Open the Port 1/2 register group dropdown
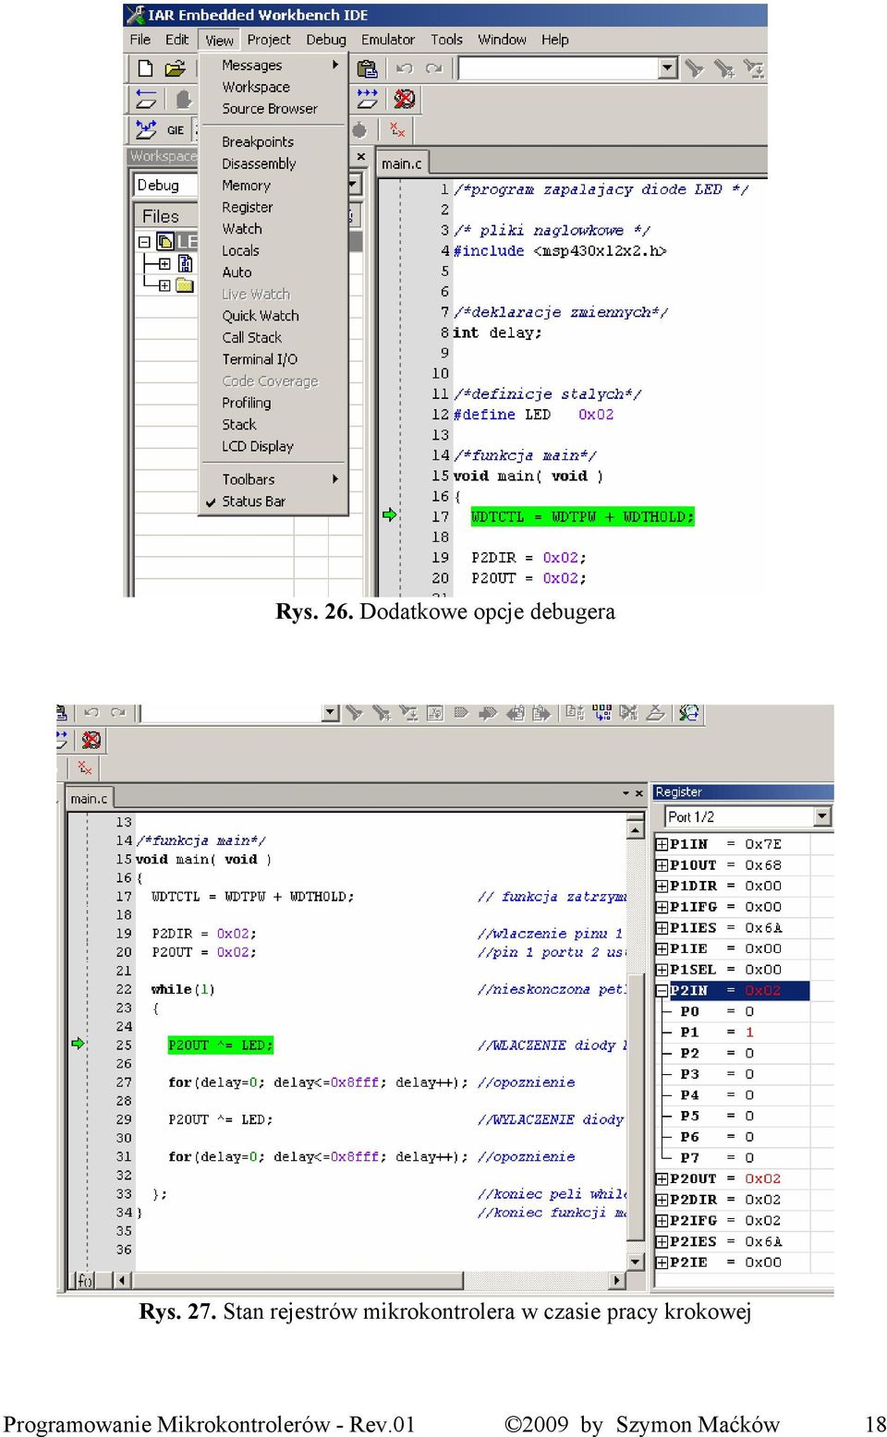 click(x=822, y=816)
